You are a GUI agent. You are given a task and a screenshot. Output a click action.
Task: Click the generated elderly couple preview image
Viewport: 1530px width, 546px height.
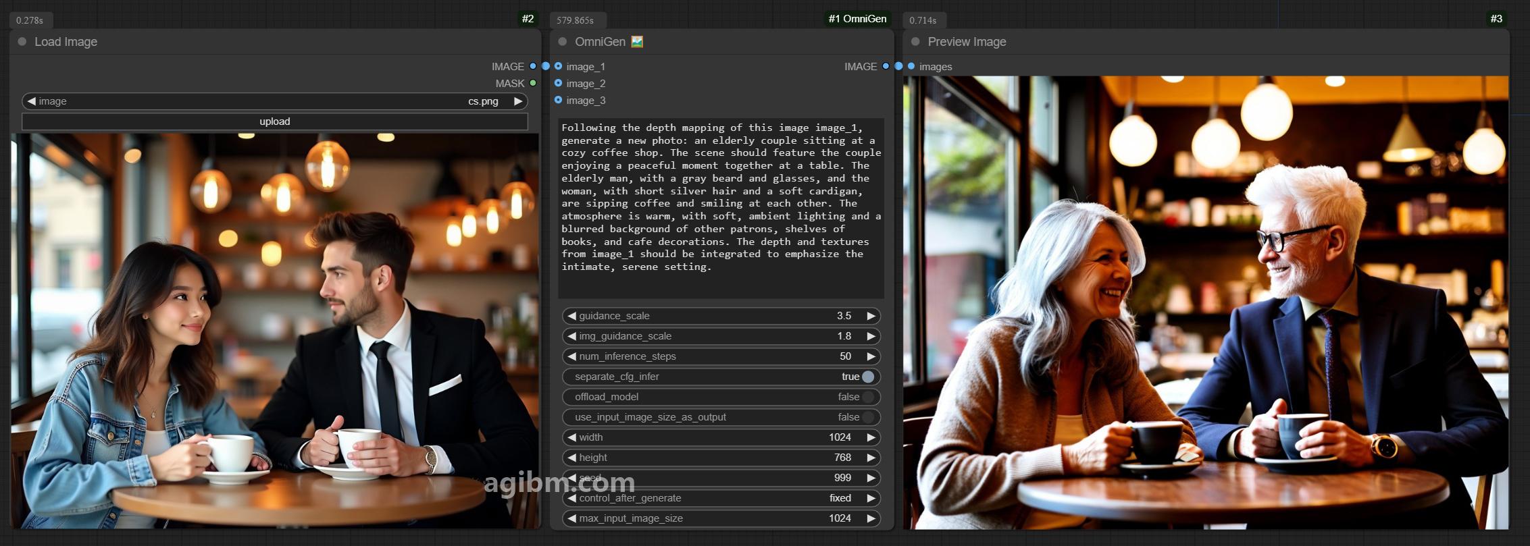[x=1206, y=302]
